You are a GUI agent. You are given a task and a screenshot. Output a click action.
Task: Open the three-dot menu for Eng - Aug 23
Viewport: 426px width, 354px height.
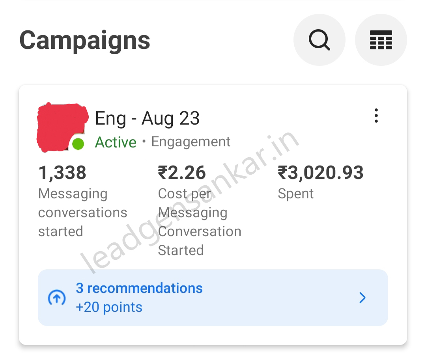(376, 116)
